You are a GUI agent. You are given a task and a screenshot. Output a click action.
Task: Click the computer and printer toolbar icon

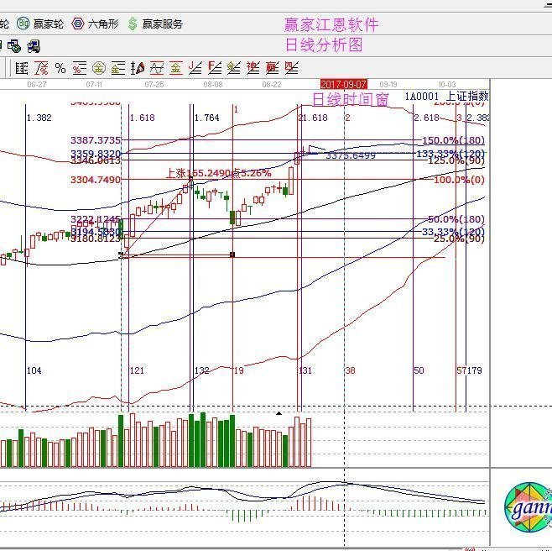tap(34, 46)
